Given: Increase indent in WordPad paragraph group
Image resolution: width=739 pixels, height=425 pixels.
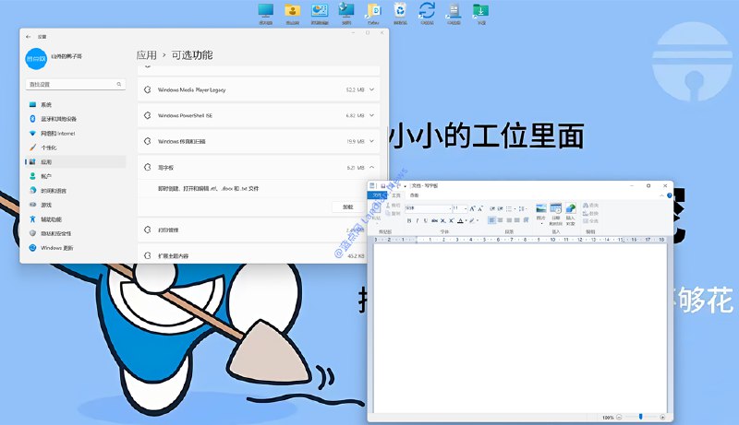Looking at the screenshot, I should pos(500,208).
